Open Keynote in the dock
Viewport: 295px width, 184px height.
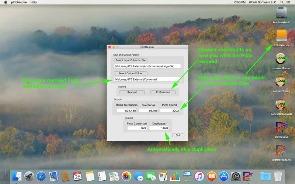187,177
